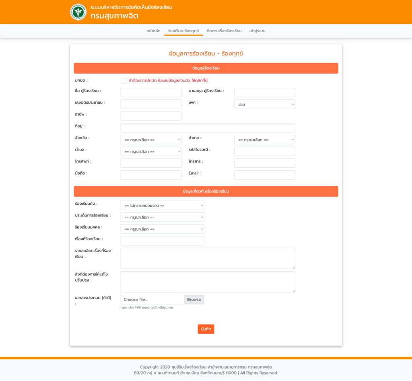
Task: Click the สิ่งที่ต้องการให้แก้ไขปรับปรุง textarea
Action: tap(208, 282)
